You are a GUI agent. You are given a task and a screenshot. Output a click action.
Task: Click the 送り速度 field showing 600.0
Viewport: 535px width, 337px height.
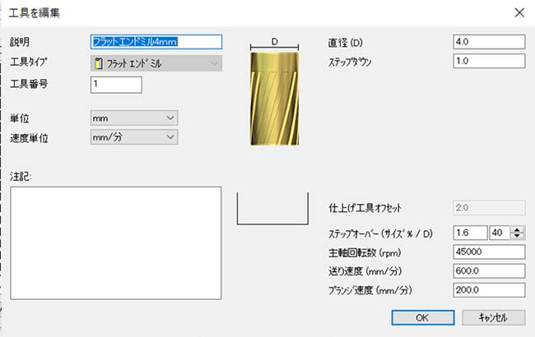click(x=489, y=271)
